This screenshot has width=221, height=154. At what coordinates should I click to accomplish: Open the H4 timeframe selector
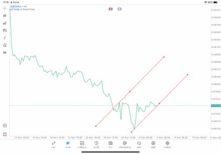5,53
